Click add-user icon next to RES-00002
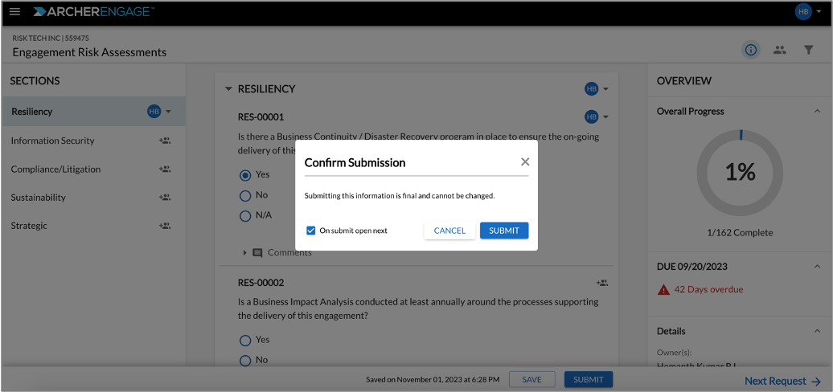This screenshot has height=392, width=833. point(602,283)
